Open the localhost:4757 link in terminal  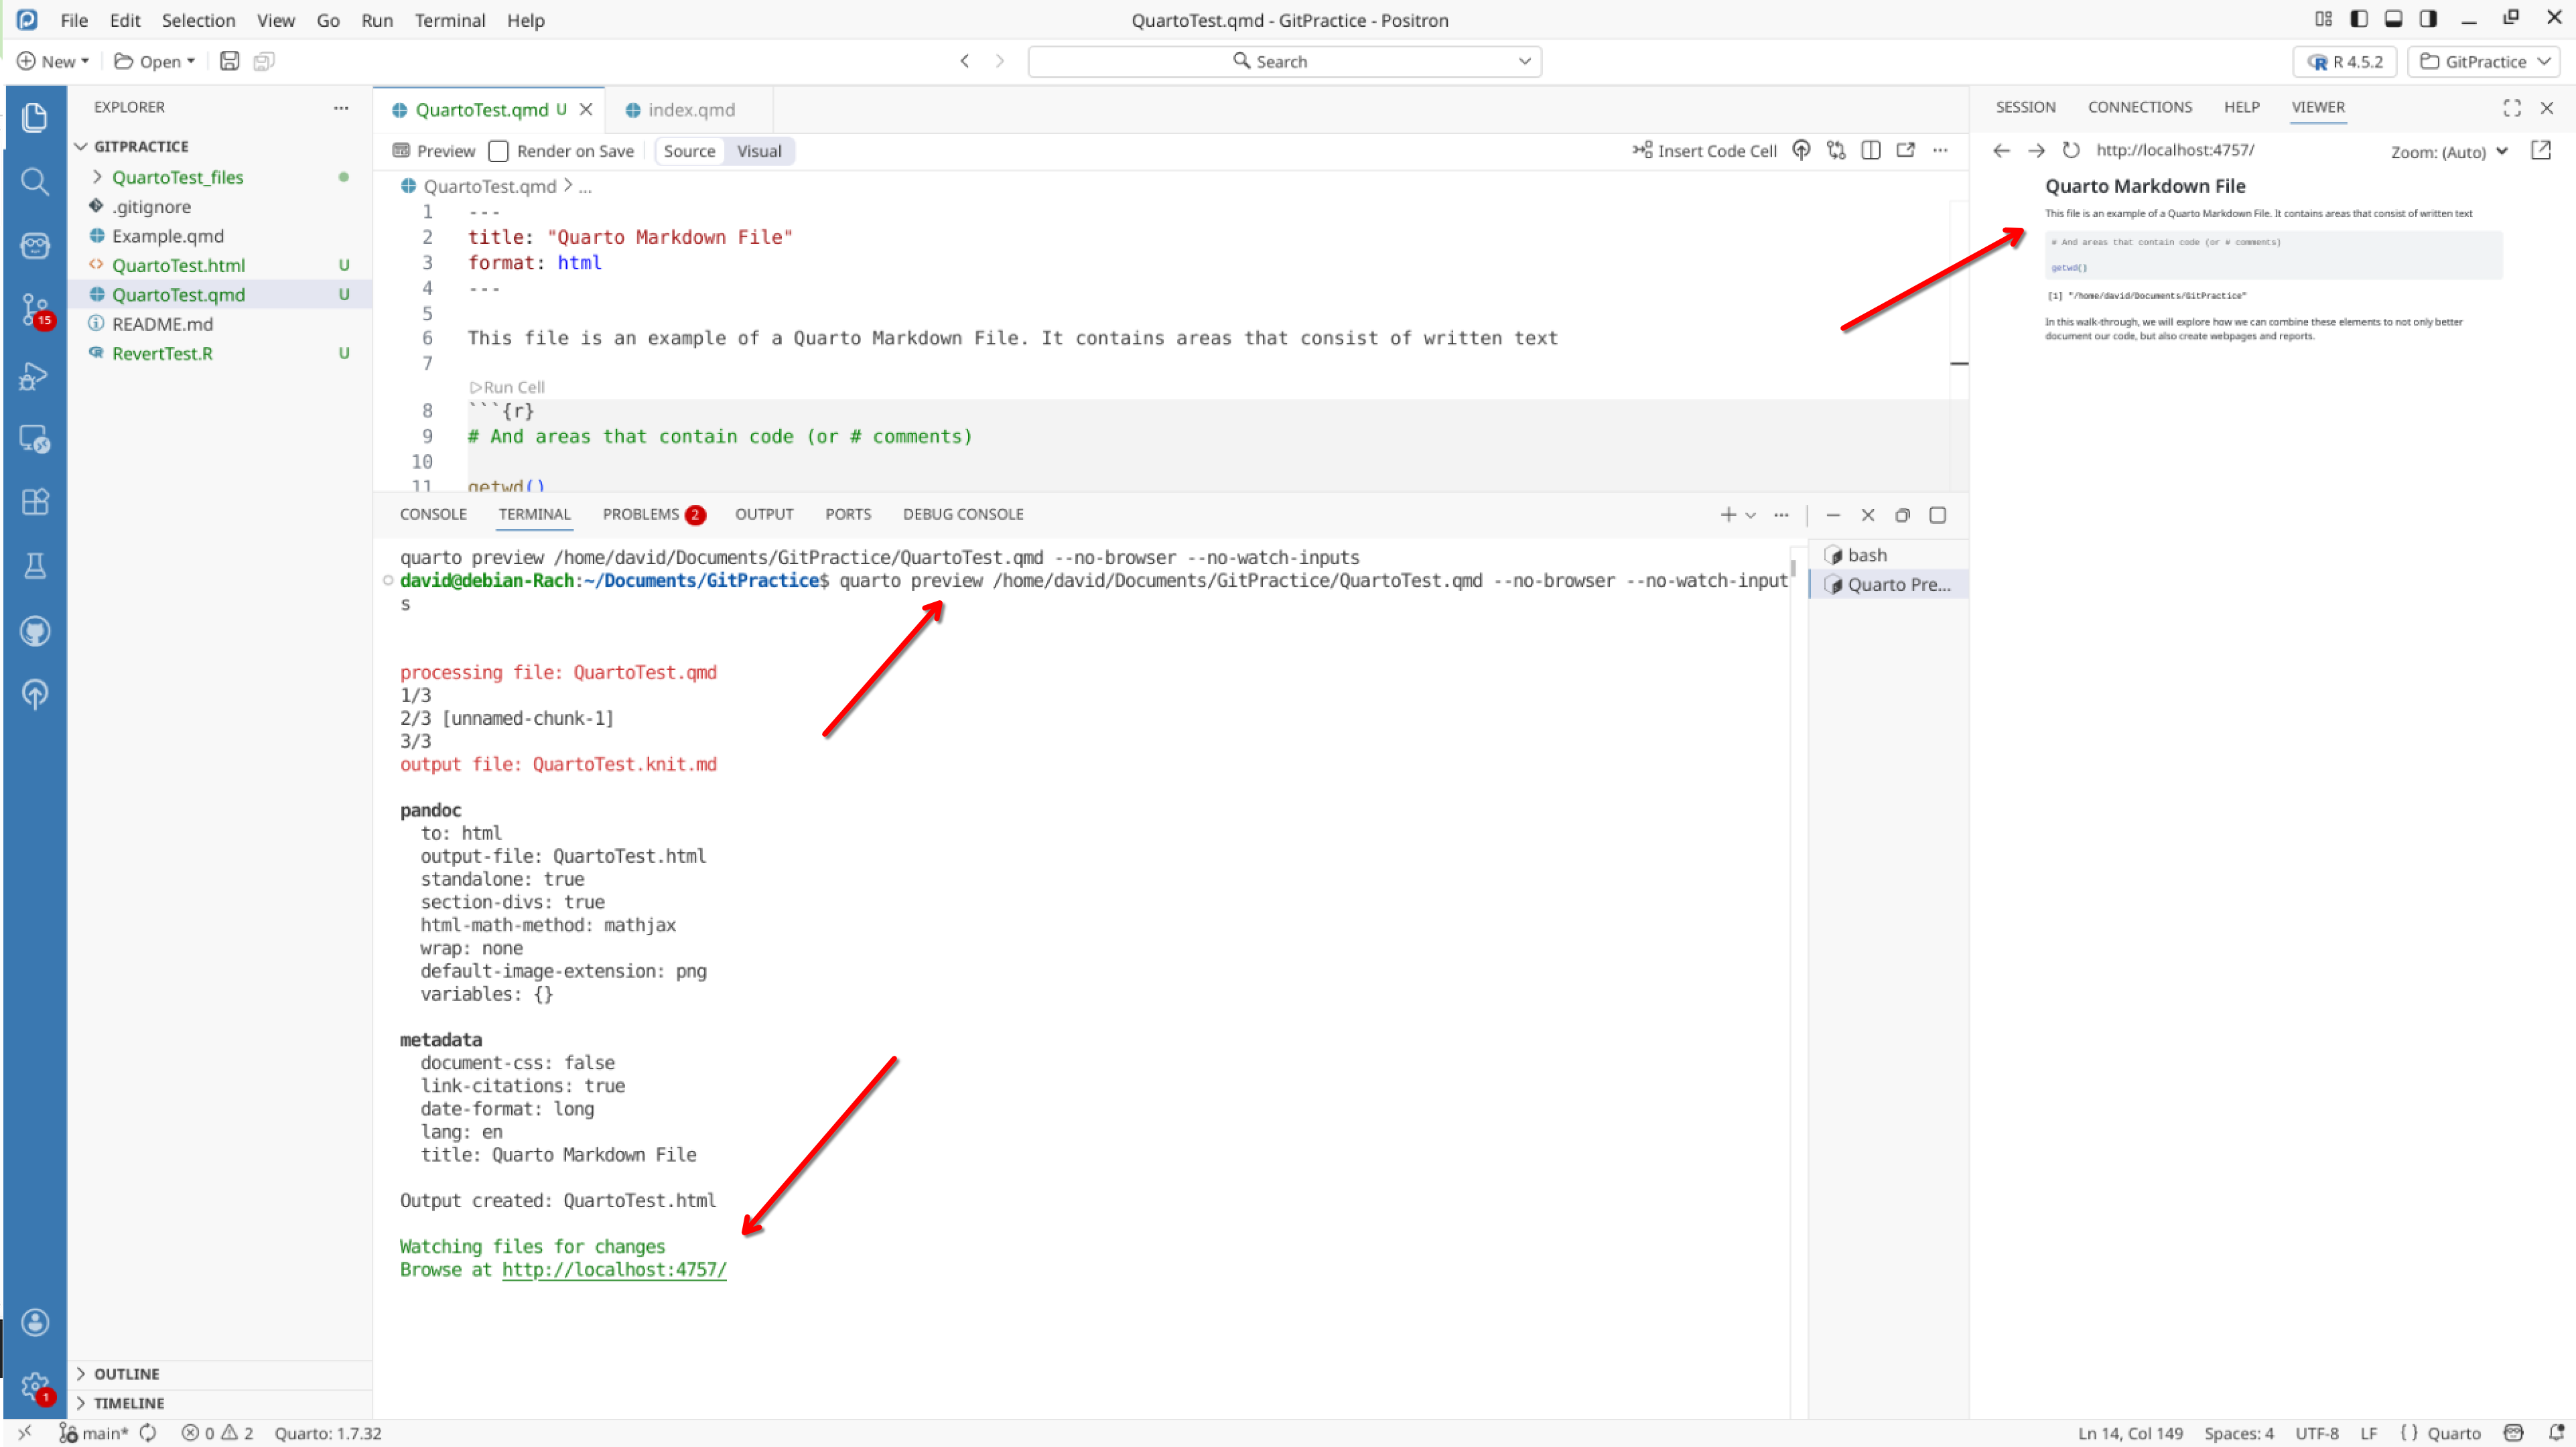(614, 1269)
